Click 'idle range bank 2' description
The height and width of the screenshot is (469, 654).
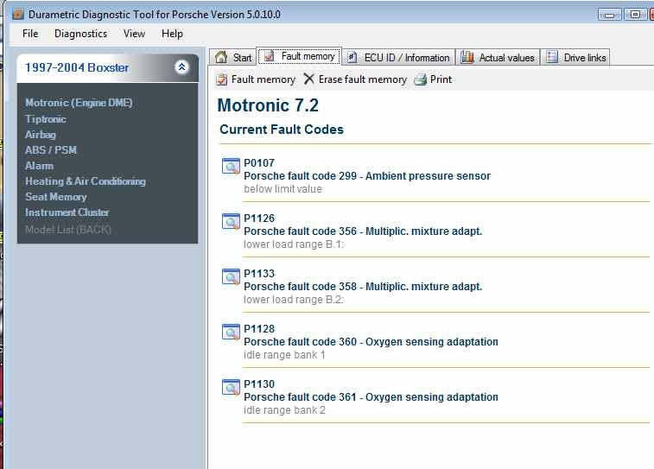(x=284, y=410)
